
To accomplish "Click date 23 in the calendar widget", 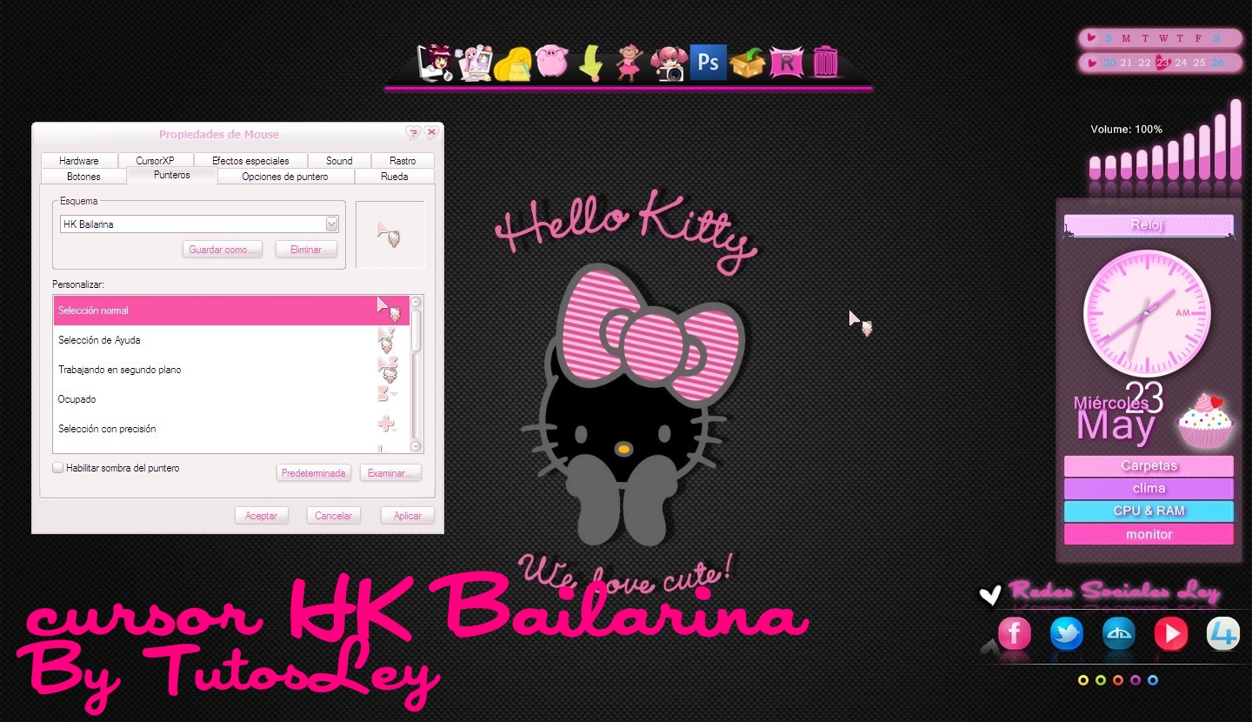I will coord(1162,63).
